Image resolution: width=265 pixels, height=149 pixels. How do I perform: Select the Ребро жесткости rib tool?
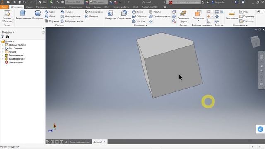[72, 21]
